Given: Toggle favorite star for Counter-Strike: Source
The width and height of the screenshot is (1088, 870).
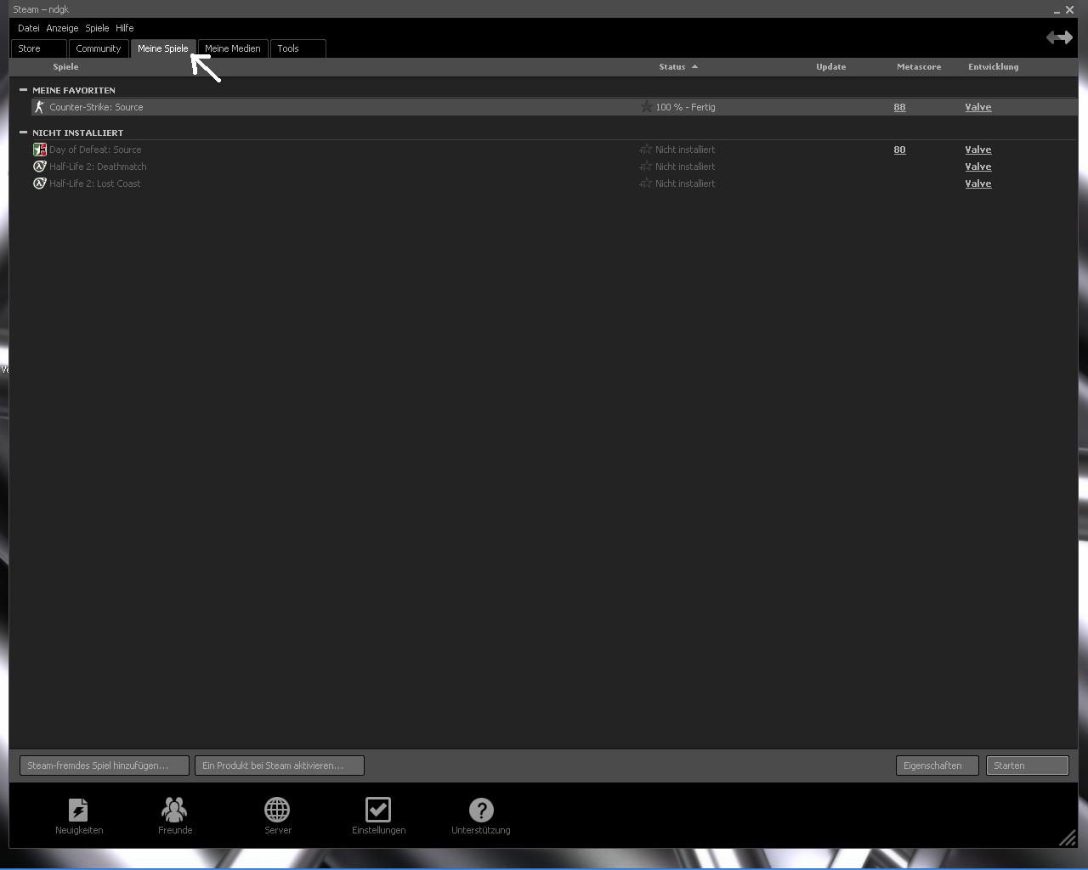Looking at the screenshot, I should click(646, 107).
